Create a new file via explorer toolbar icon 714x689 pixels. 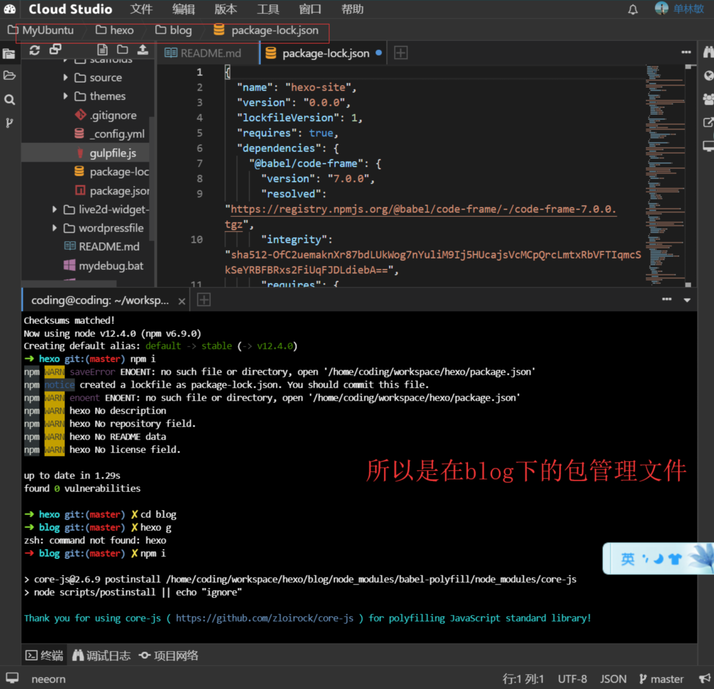tap(101, 50)
